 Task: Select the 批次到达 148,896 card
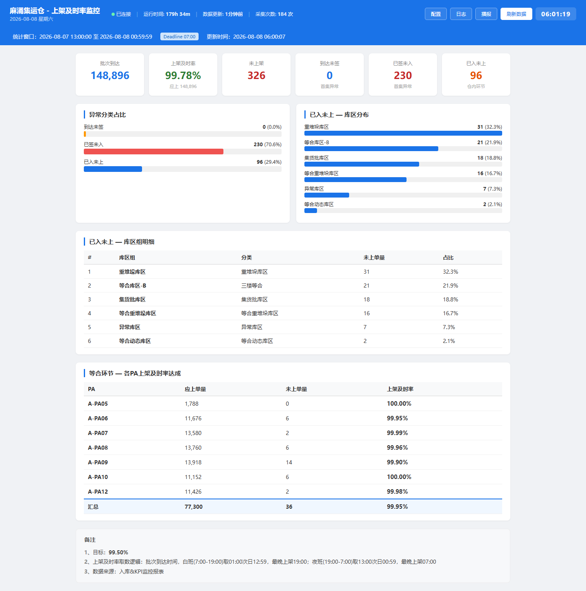point(110,75)
